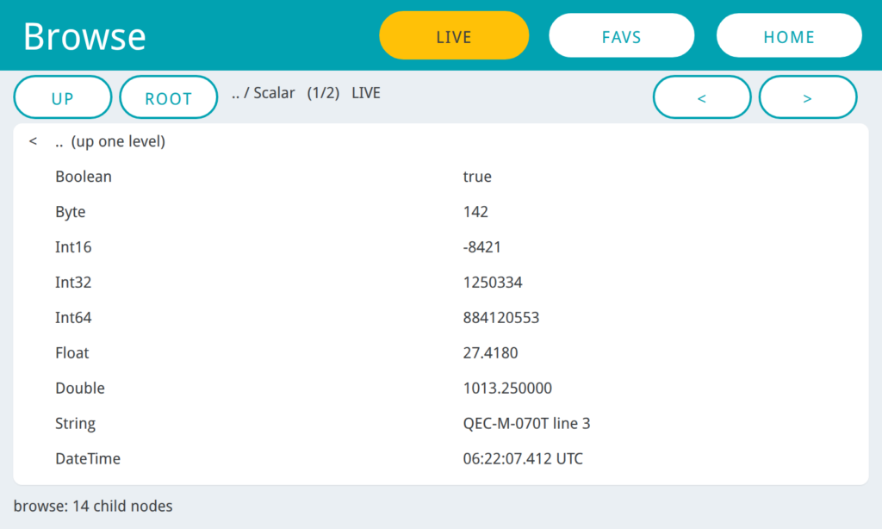
Task: Click the Double value 1013.250000
Action: pyautogui.click(x=507, y=389)
